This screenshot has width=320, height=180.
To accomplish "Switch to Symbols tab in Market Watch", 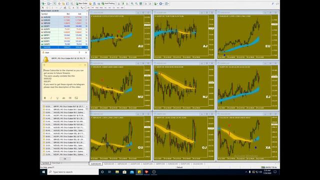I will (45, 163).
